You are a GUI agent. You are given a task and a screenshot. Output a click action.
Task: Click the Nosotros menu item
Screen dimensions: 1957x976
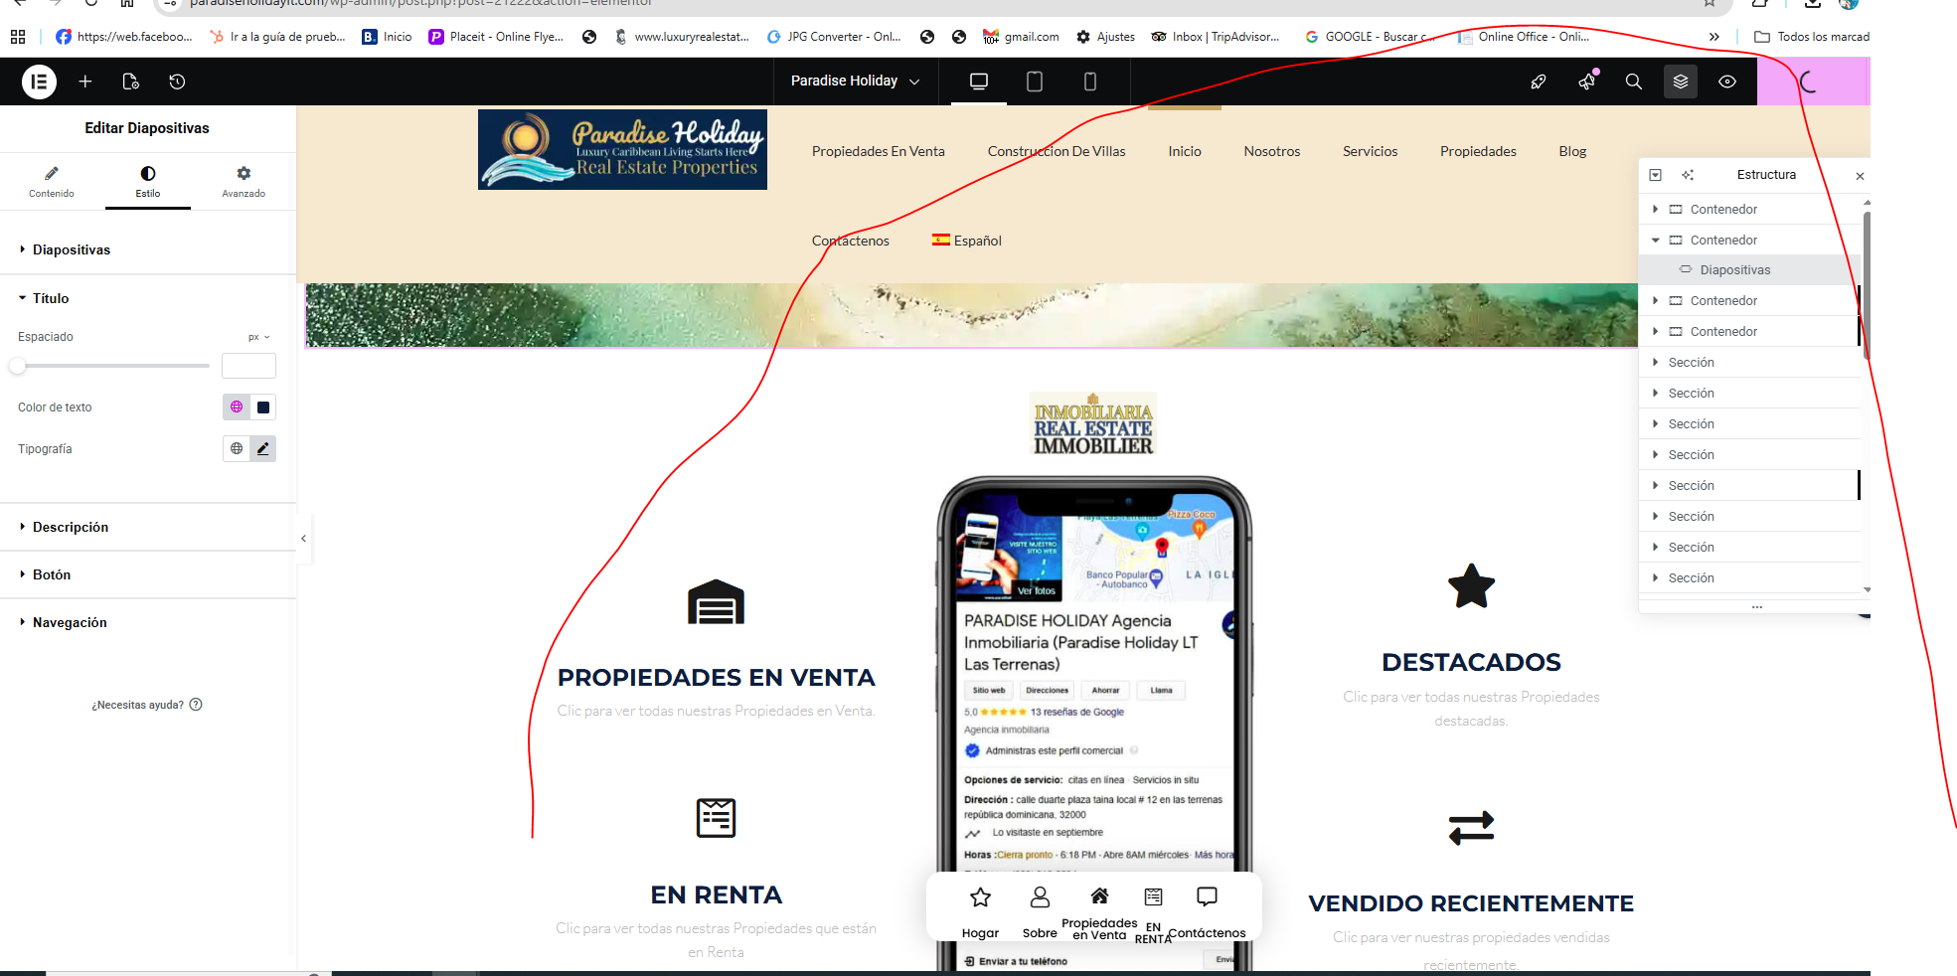pos(1272,151)
